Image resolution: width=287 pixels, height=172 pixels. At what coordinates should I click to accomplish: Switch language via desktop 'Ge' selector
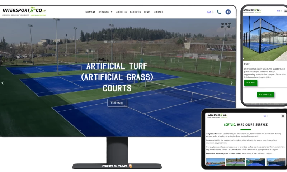pyautogui.click(x=210, y=12)
